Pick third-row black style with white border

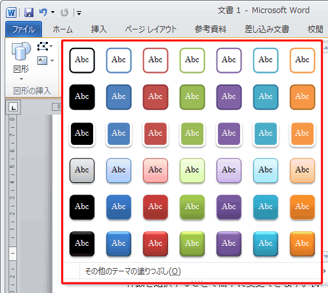82,134
